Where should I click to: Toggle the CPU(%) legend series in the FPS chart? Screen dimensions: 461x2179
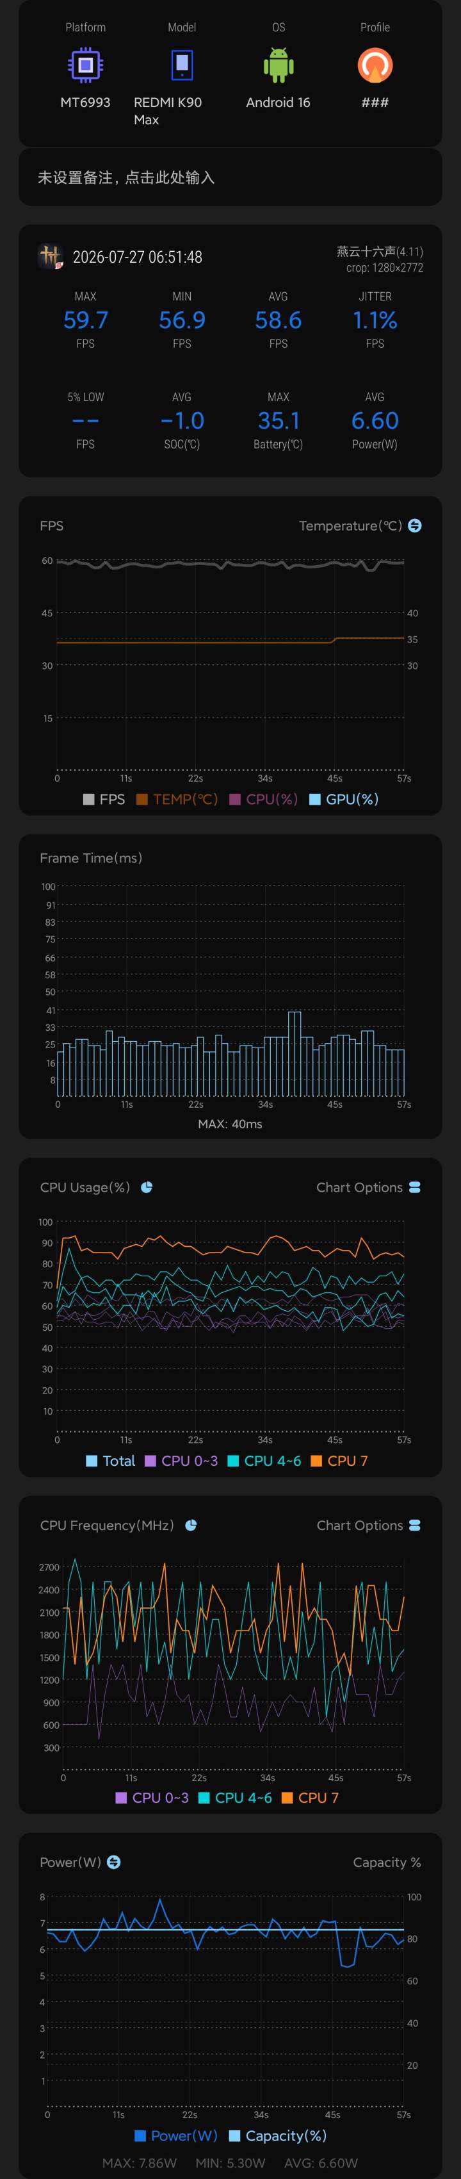tap(263, 798)
